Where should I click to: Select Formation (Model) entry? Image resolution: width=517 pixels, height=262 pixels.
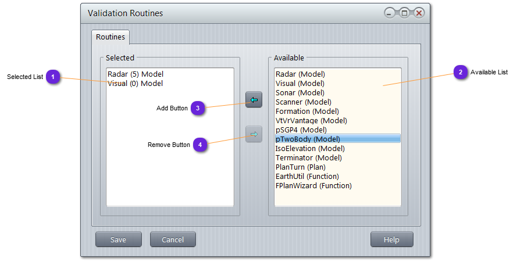point(306,112)
